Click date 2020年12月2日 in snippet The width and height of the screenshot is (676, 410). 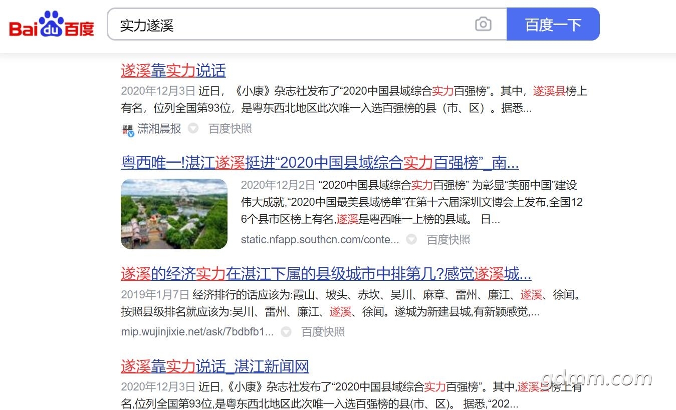coord(278,185)
